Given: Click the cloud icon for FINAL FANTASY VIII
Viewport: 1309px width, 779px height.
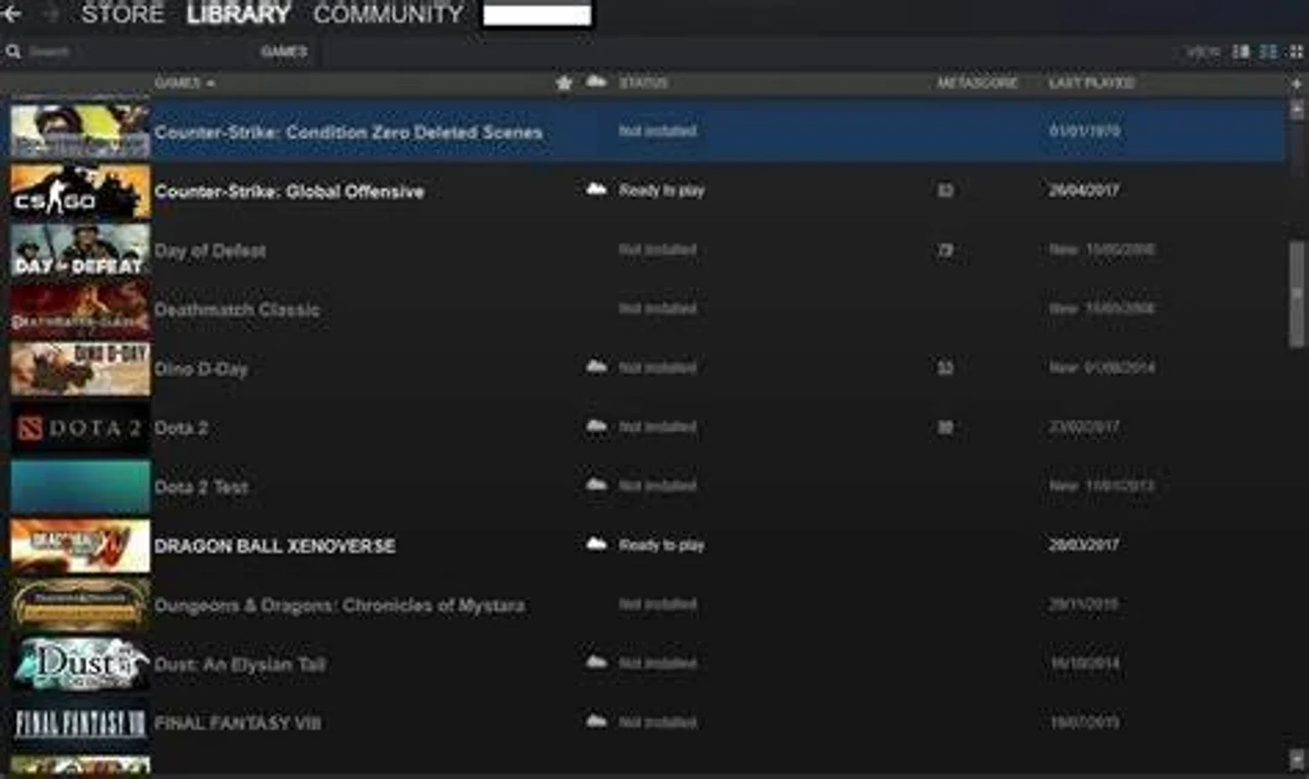Looking at the screenshot, I should tap(596, 721).
